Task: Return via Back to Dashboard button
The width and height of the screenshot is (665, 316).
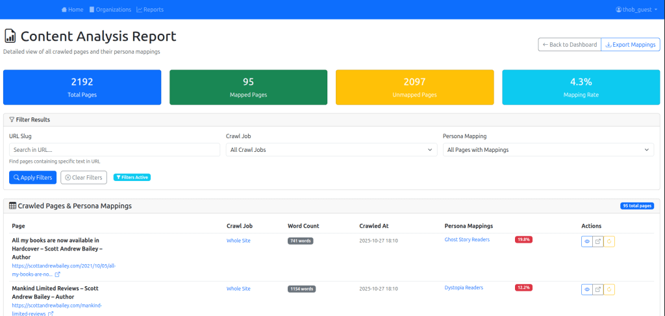Action: pos(570,45)
